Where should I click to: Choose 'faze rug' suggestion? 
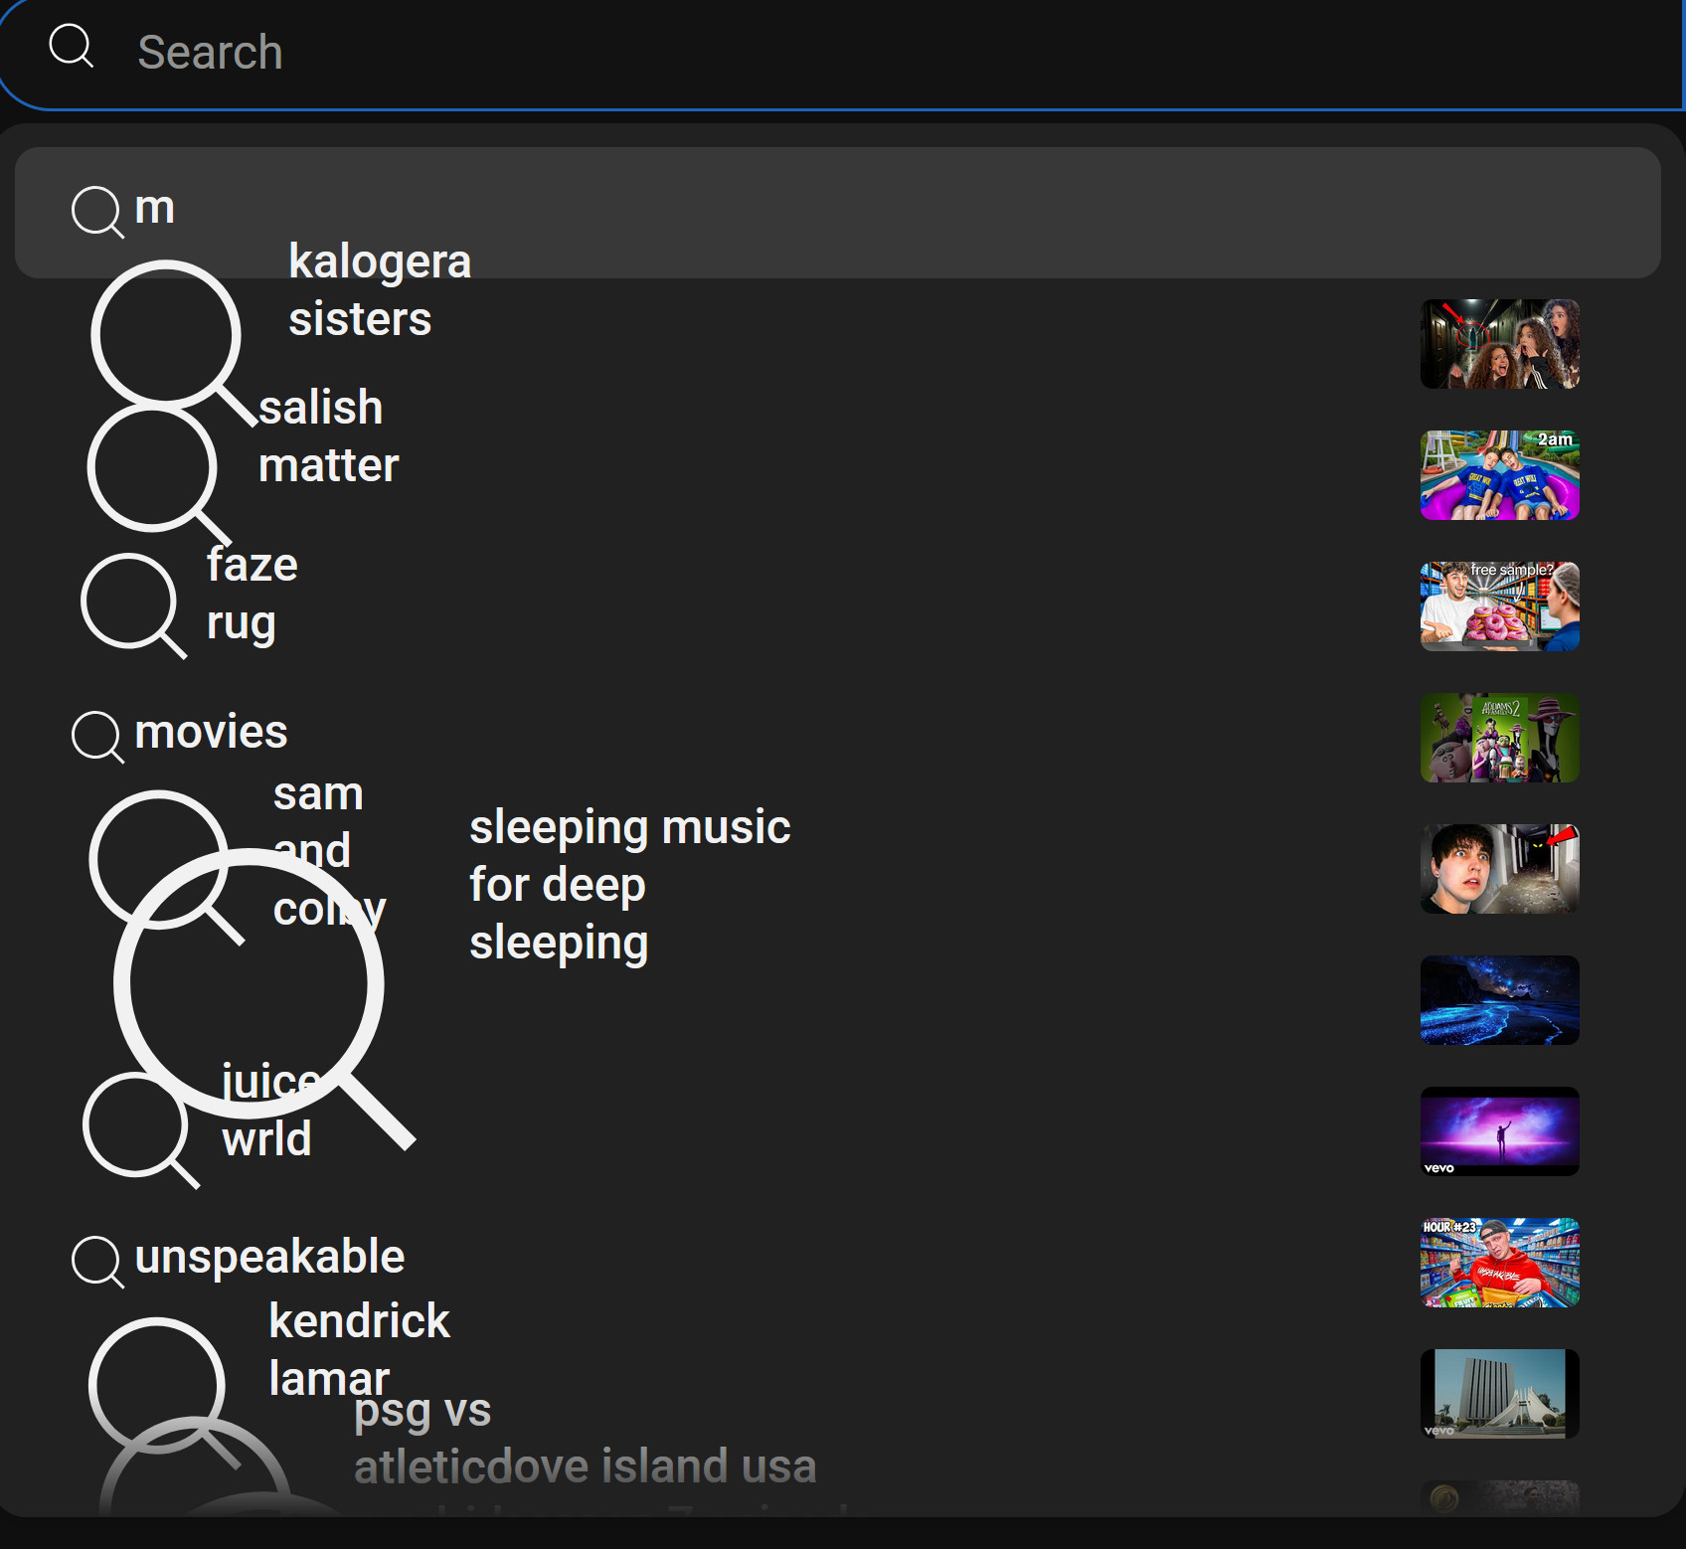point(252,595)
